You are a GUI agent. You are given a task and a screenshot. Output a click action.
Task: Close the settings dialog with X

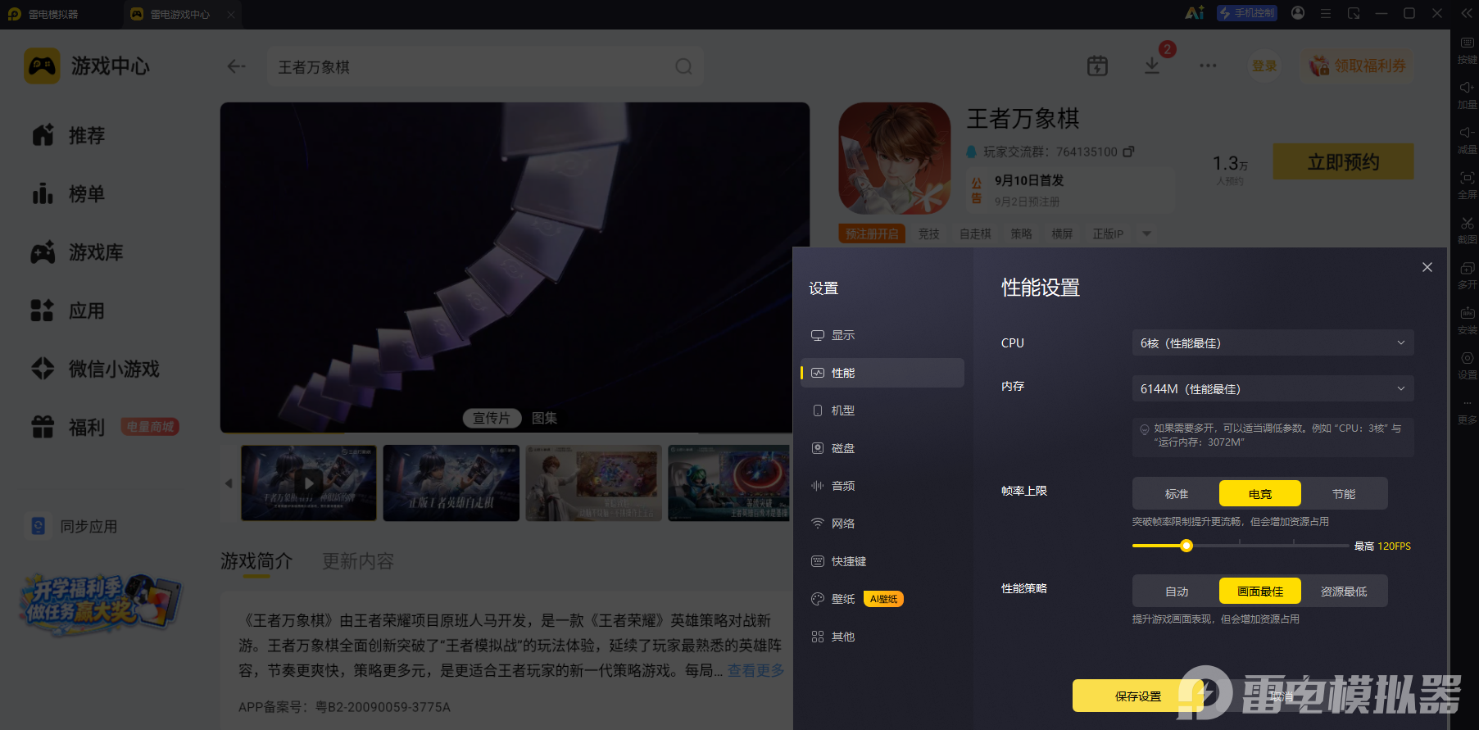click(x=1427, y=267)
